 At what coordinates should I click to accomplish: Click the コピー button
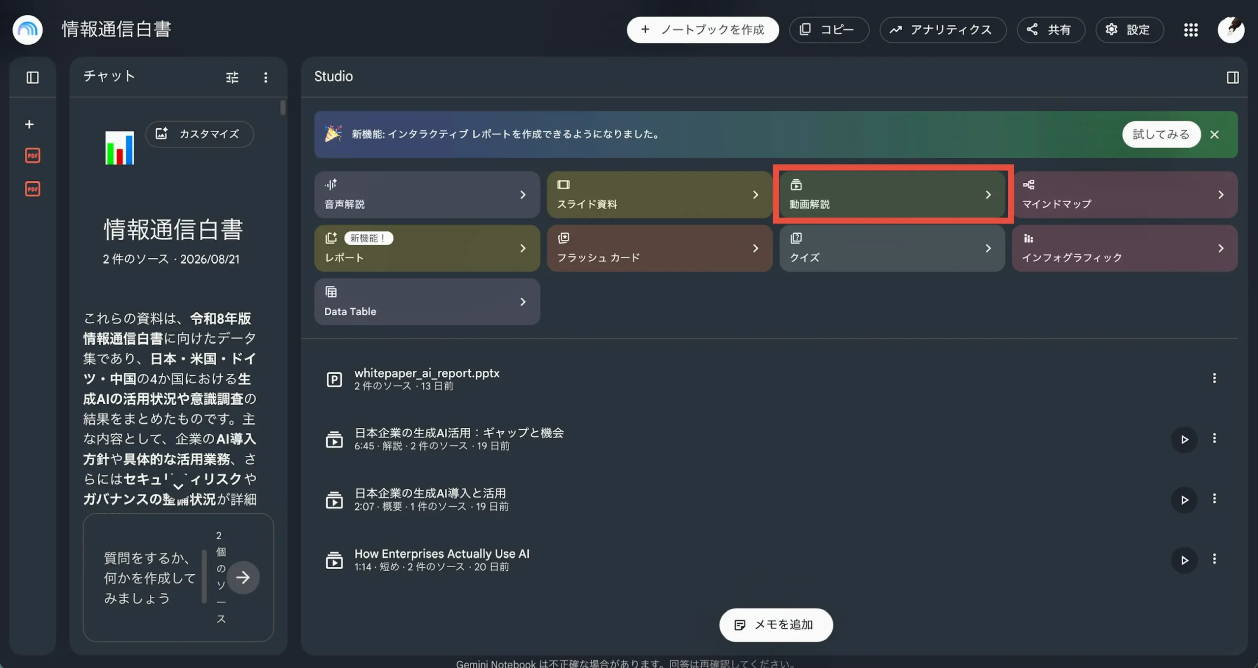pos(829,29)
